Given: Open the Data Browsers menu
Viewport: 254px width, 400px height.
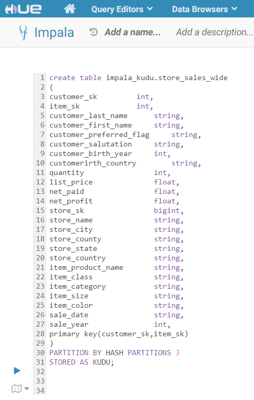Looking at the screenshot, I should (x=205, y=9).
